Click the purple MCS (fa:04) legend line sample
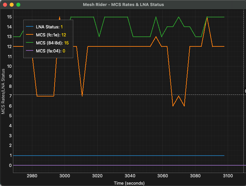 click(x=30, y=51)
